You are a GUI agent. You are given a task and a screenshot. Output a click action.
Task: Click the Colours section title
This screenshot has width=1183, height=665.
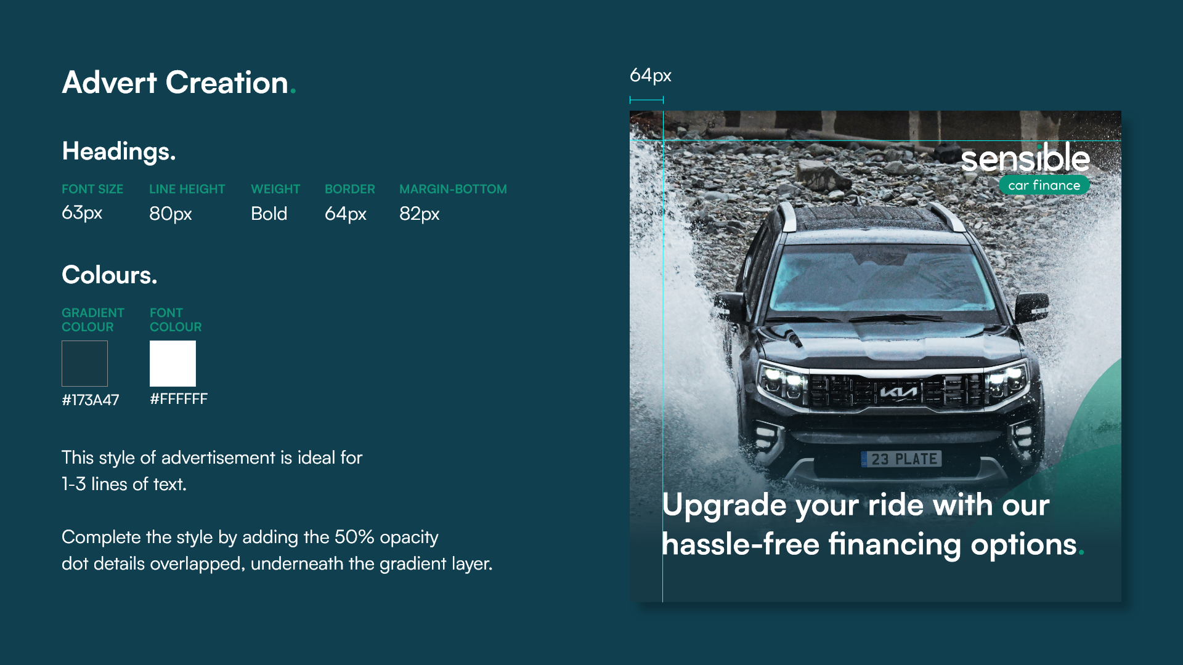(110, 275)
